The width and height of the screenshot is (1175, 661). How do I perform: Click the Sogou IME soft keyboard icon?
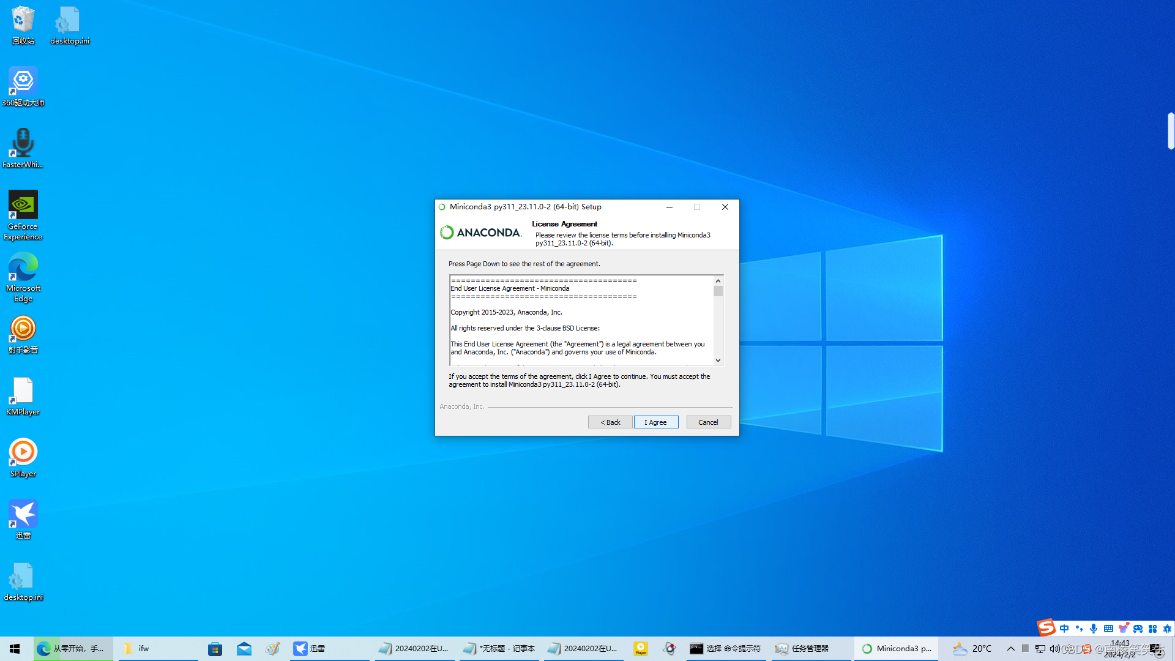1108,629
